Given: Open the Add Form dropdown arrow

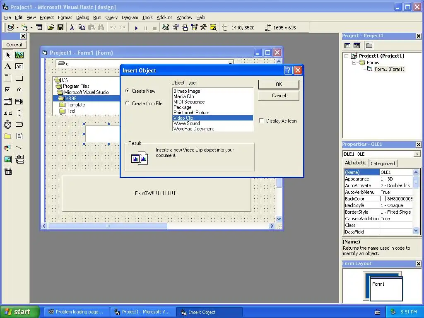Looking at the screenshot, I should tap(31, 28).
